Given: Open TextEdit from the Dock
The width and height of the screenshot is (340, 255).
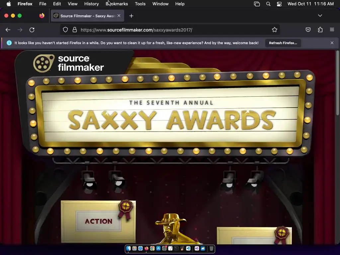Looking at the screenshot, I should click(170, 248).
